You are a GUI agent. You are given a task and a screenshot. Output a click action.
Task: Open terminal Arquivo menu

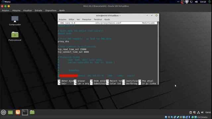(63, 20)
